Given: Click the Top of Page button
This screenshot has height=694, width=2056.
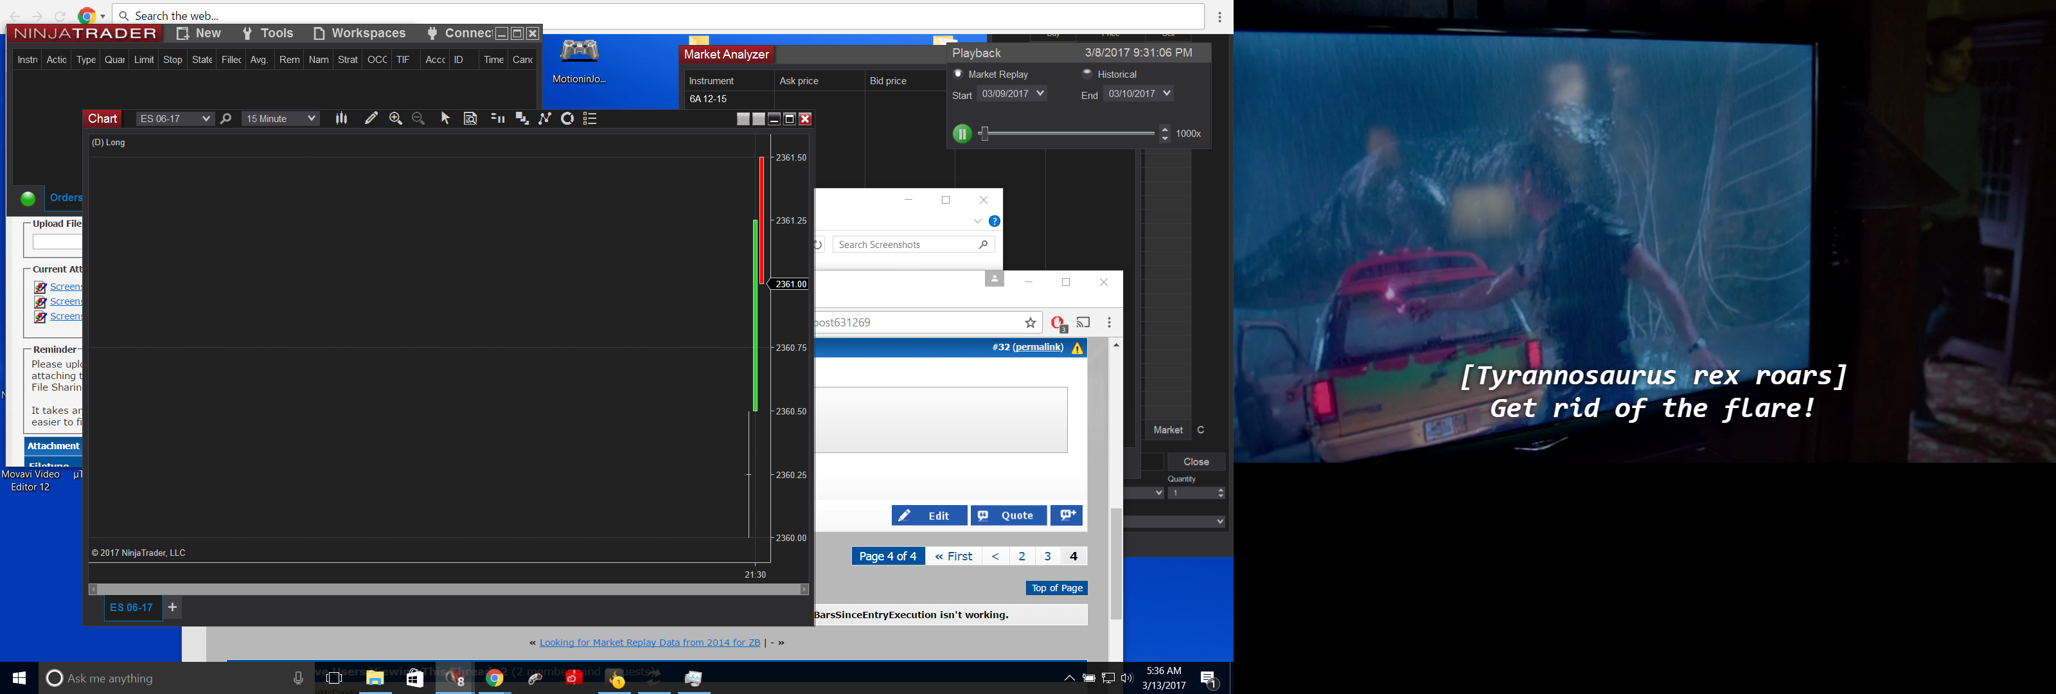Looking at the screenshot, I should (1057, 589).
